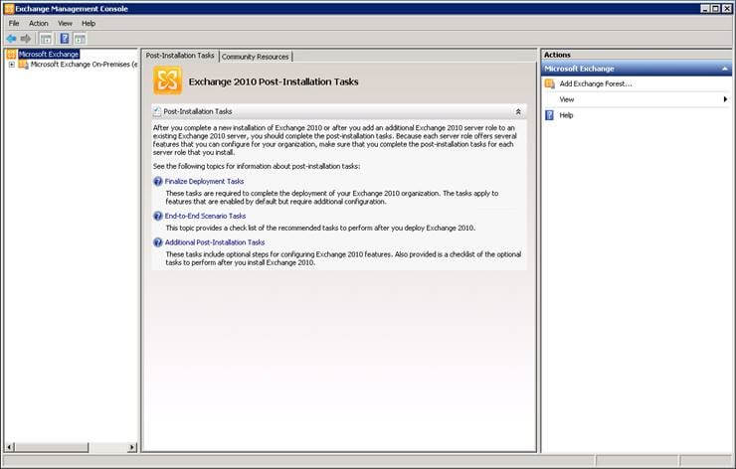Viewport: 736px width, 469px height.
Task: Open the View submenu arrow
Action: click(725, 99)
